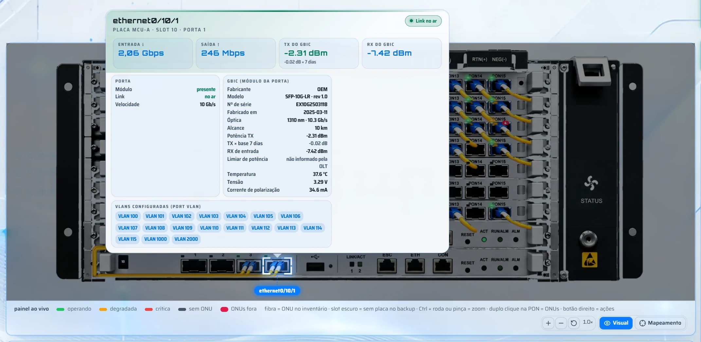
Task: Click the Fabricado em date 2025-03-11
Action: (315, 112)
